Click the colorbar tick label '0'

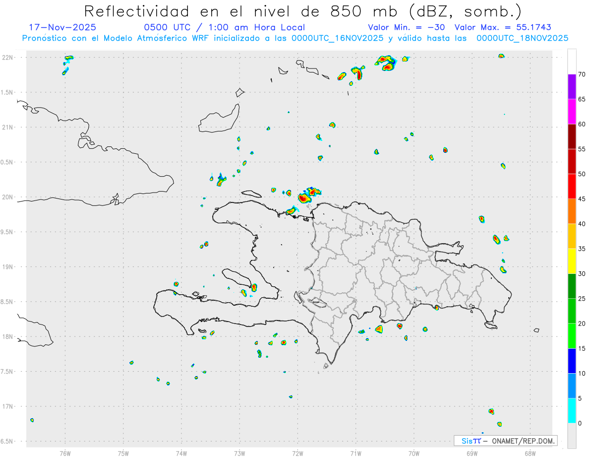click(x=580, y=423)
